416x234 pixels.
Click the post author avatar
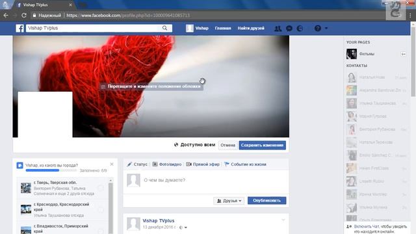pos(133,224)
